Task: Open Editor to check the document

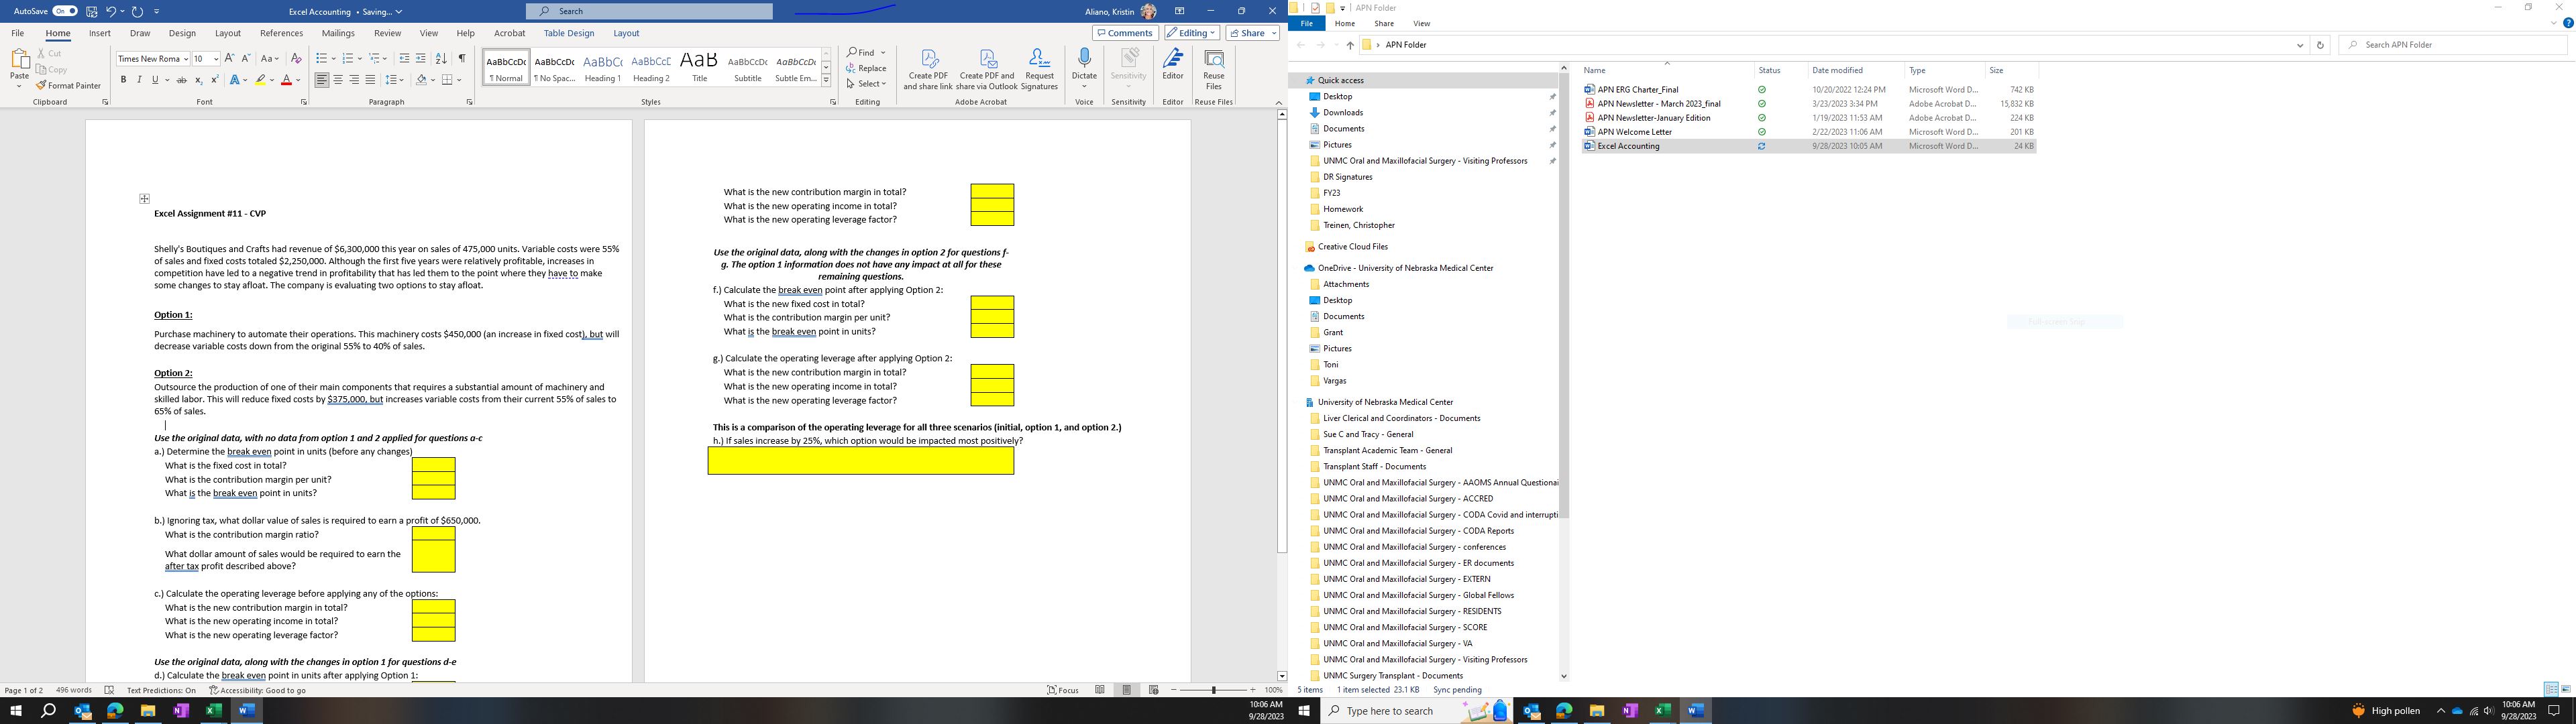Action: (1172, 67)
